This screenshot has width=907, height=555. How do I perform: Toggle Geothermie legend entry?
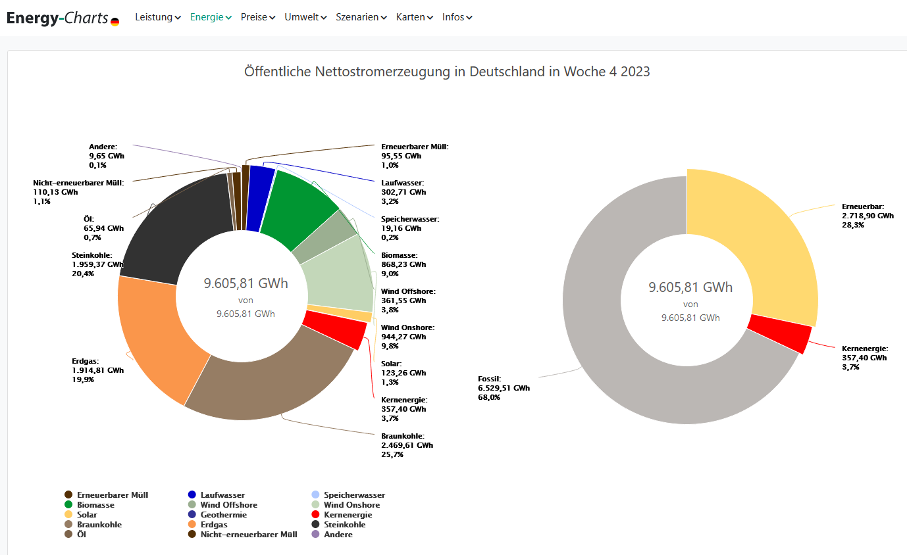click(217, 514)
